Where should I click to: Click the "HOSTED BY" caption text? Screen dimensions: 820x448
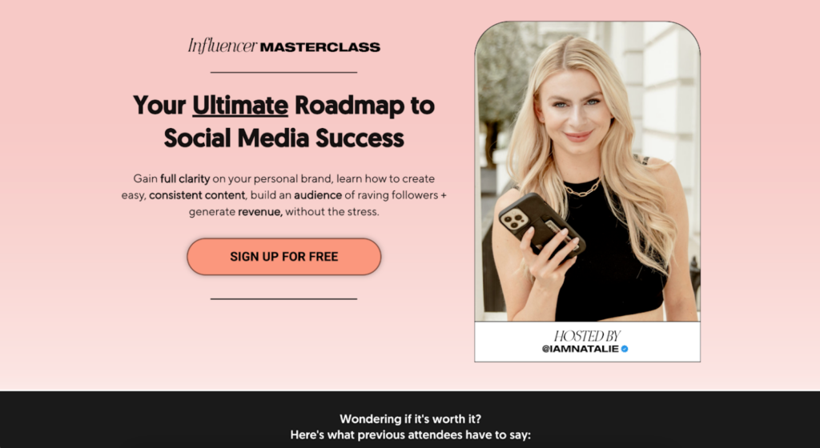click(x=587, y=336)
